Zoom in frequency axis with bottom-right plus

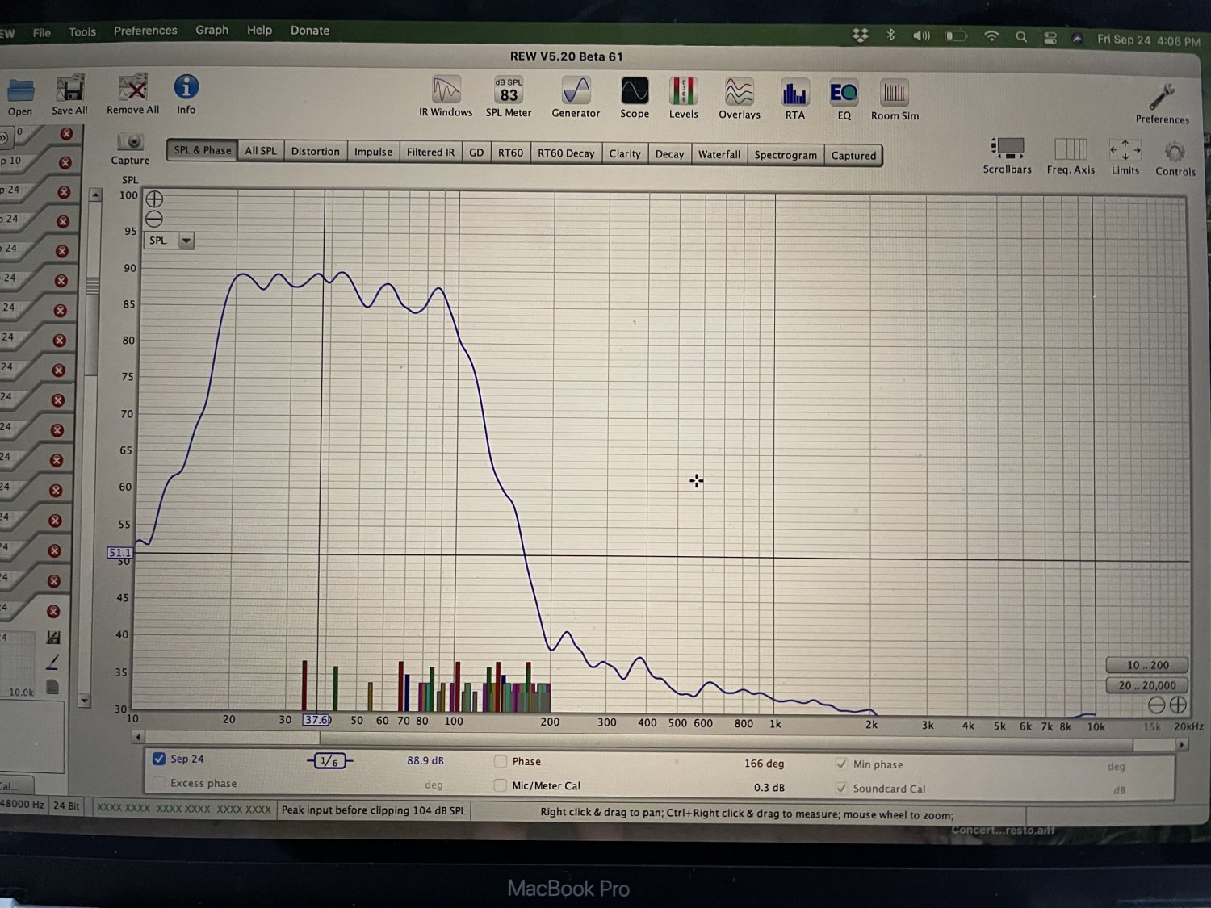tap(1178, 705)
